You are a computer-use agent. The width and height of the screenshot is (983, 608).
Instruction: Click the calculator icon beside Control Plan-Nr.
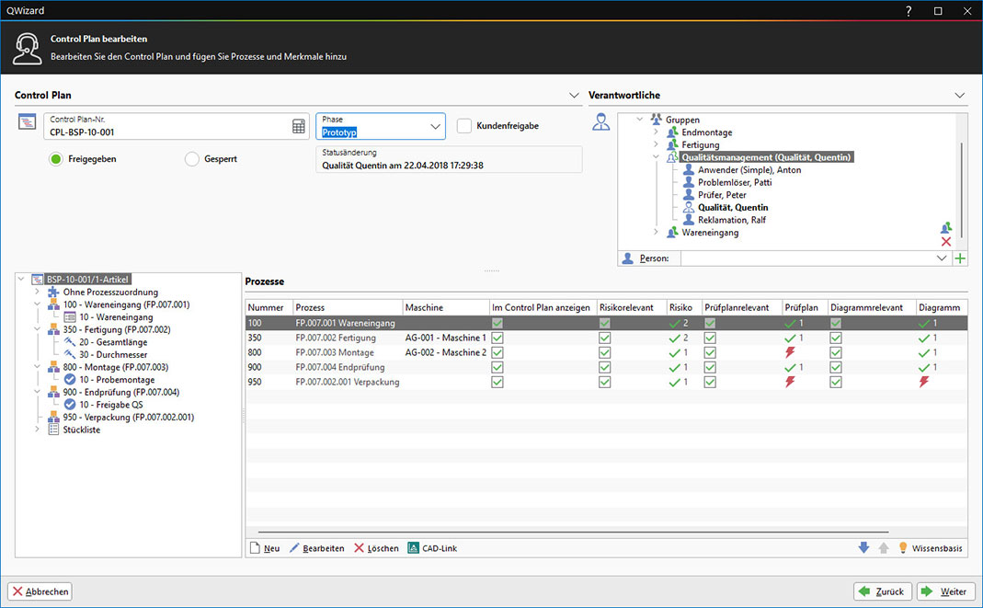tap(298, 127)
